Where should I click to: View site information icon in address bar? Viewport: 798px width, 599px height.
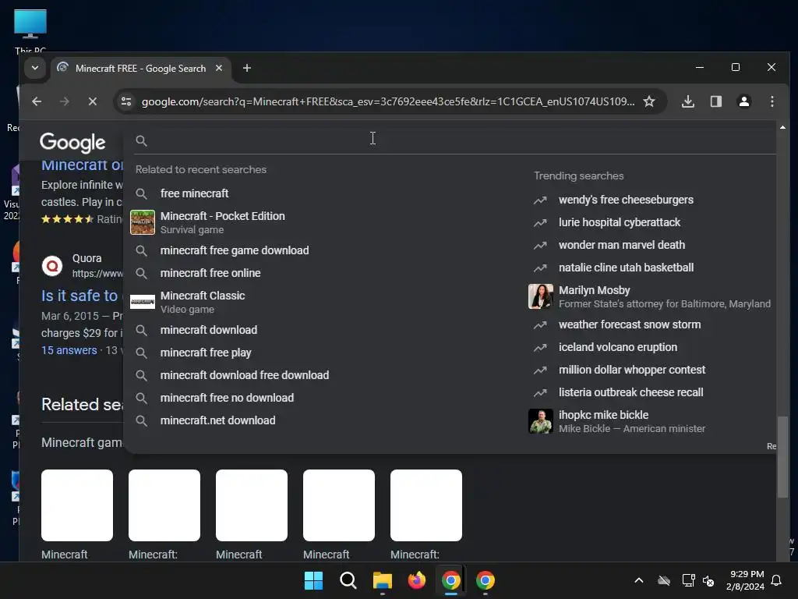126,101
